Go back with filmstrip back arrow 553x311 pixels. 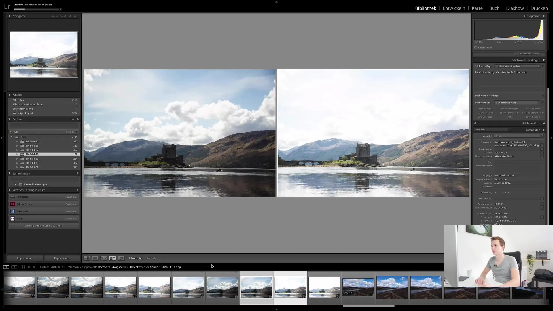(29, 267)
